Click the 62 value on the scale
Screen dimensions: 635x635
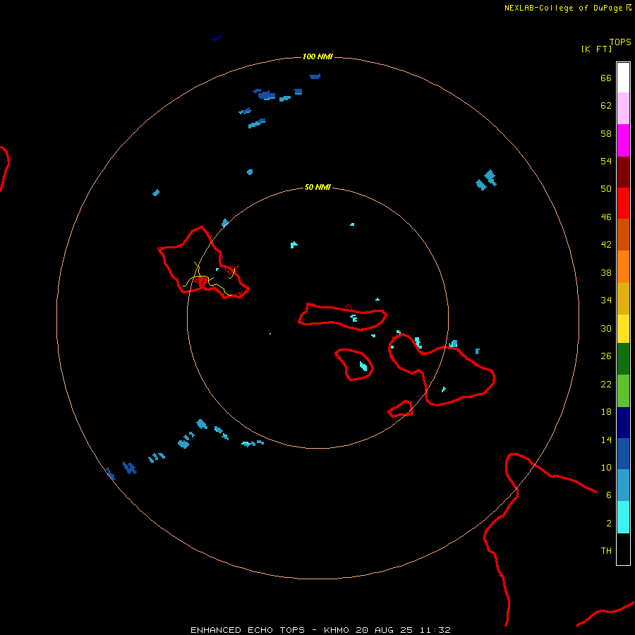606,106
